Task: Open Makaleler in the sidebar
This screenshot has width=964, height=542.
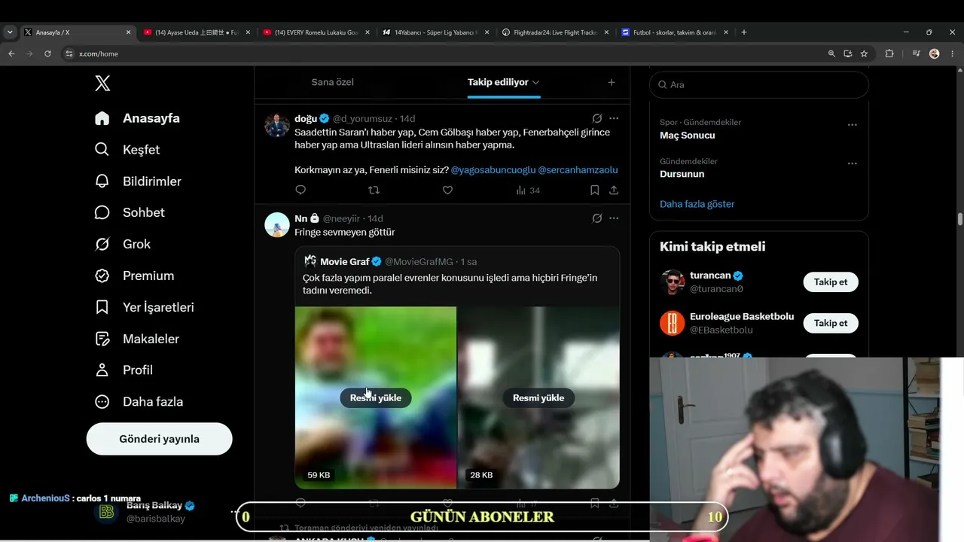Action: pyautogui.click(x=136, y=339)
